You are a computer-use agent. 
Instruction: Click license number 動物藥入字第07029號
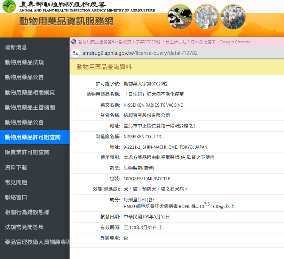click(x=145, y=84)
